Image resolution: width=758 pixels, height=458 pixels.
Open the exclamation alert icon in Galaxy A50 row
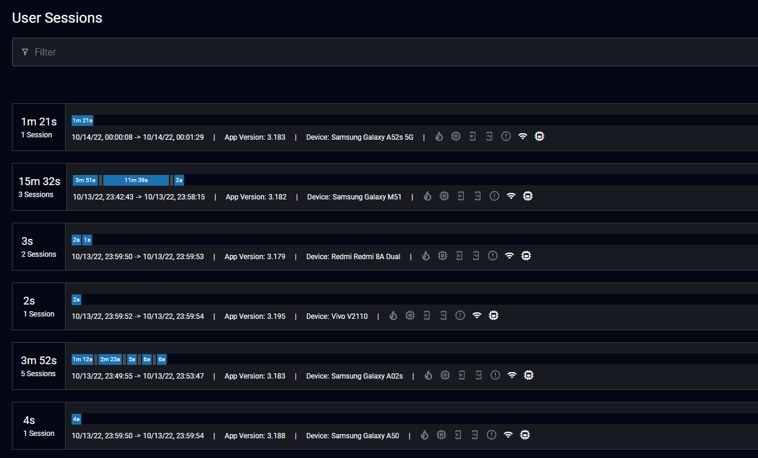(491, 435)
